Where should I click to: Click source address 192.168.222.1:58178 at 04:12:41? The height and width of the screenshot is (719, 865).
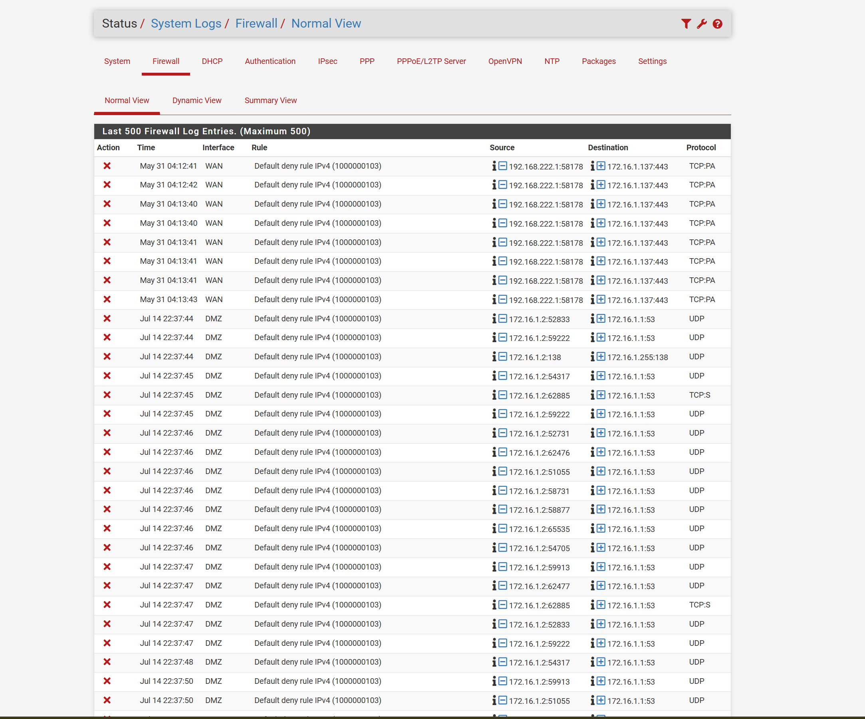point(546,167)
